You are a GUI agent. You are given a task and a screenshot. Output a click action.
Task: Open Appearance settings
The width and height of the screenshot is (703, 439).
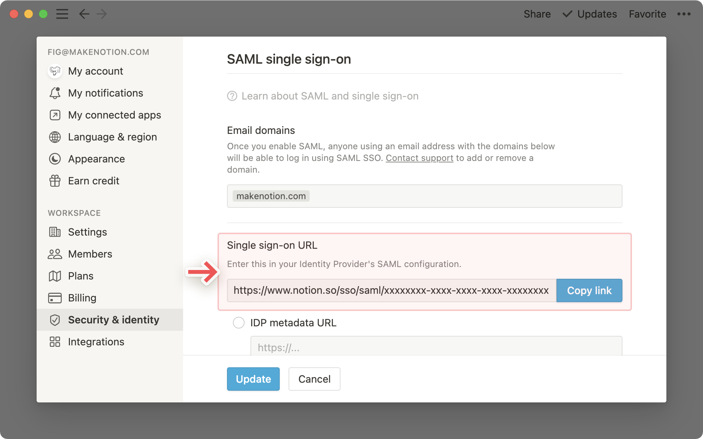pos(110,159)
